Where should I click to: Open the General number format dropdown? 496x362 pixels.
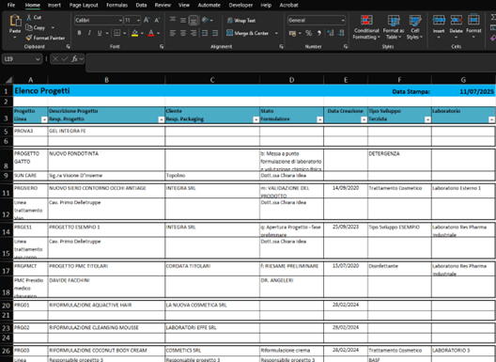click(343, 21)
